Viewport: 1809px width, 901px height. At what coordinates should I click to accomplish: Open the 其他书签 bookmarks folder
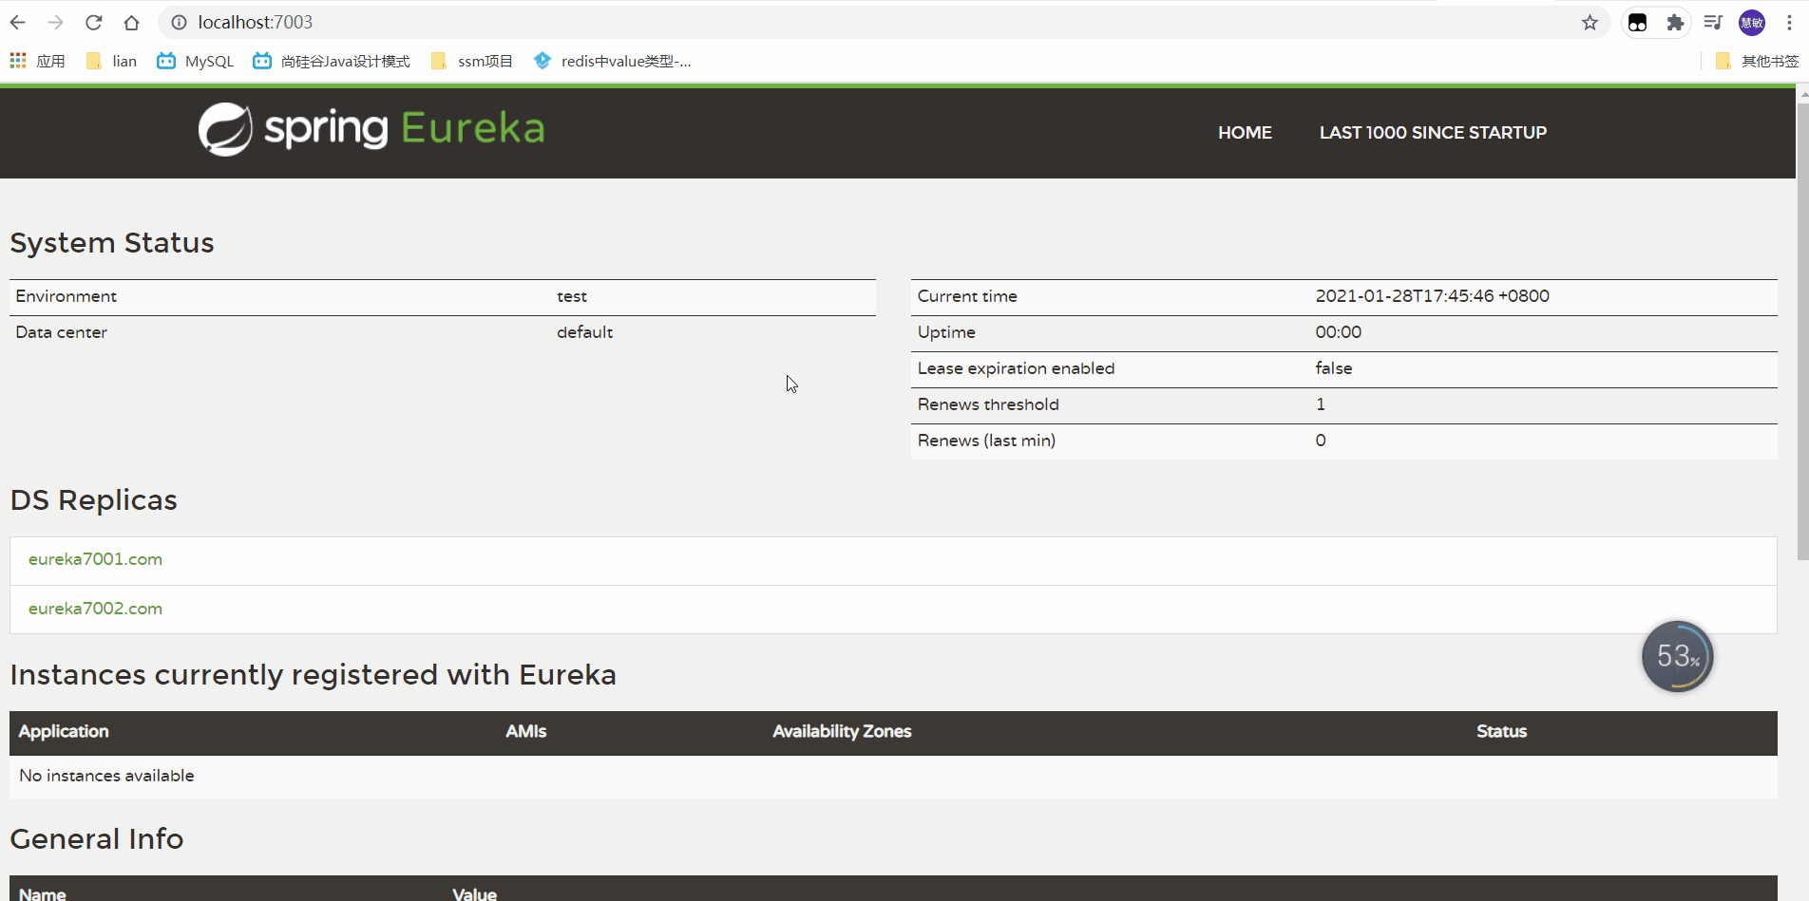(1758, 61)
